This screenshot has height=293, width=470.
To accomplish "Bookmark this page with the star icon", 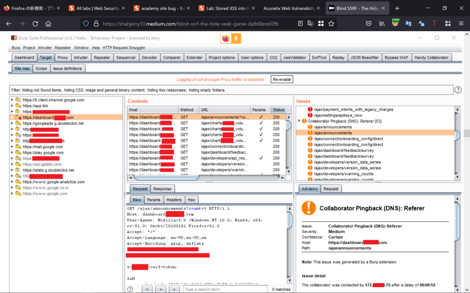I will (331, 24).
